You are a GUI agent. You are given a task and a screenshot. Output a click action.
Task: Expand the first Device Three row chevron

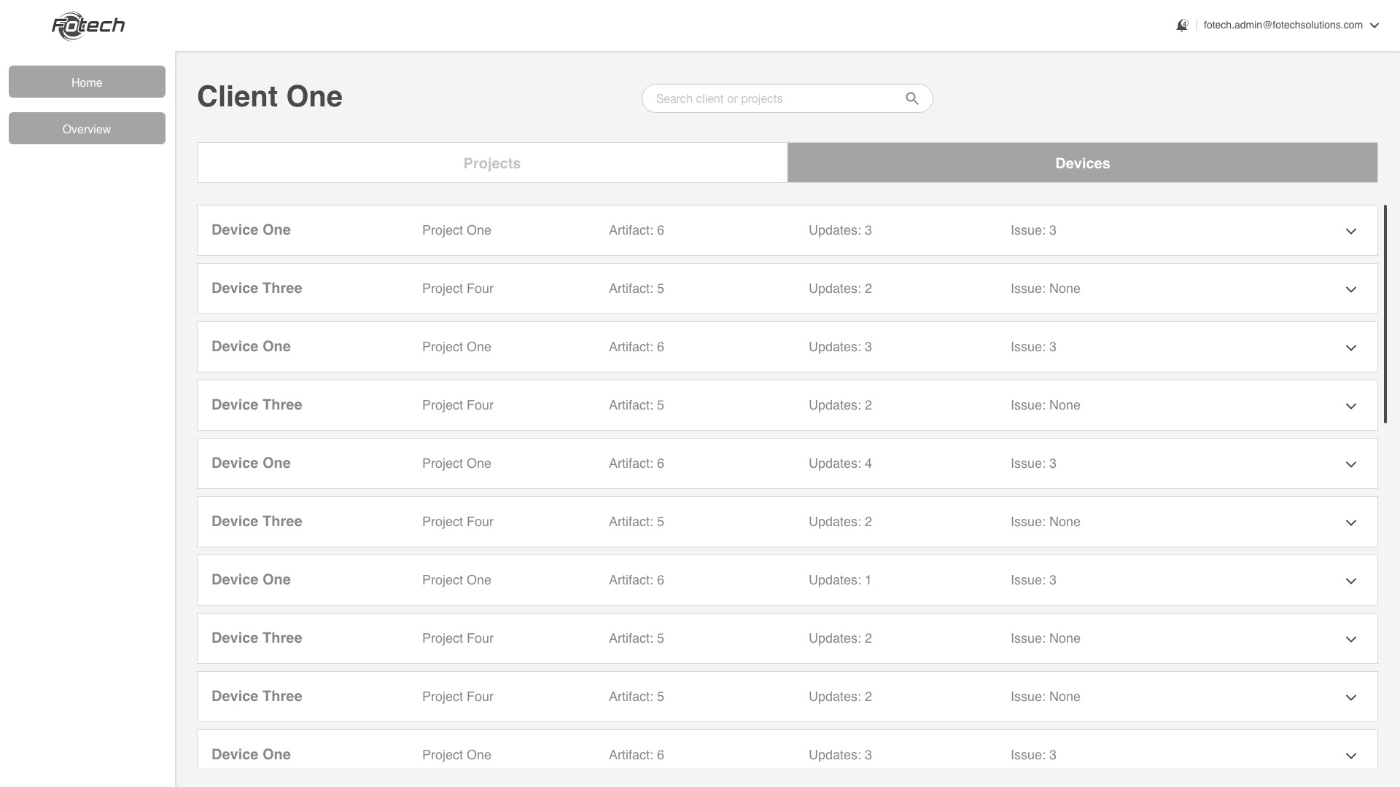tap(1350, 289)
